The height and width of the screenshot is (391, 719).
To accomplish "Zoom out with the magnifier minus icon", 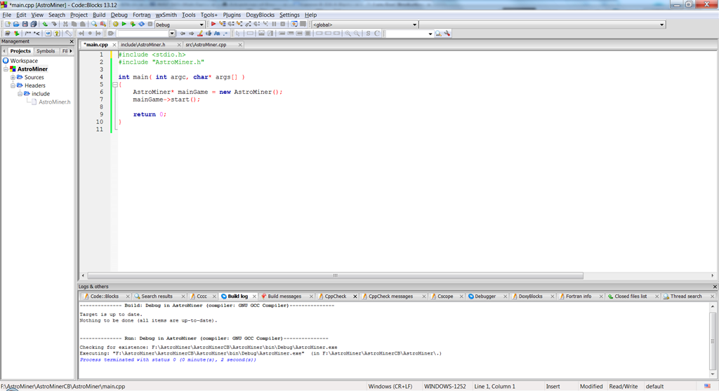I will pyautogui.click(x=357, y=34).
